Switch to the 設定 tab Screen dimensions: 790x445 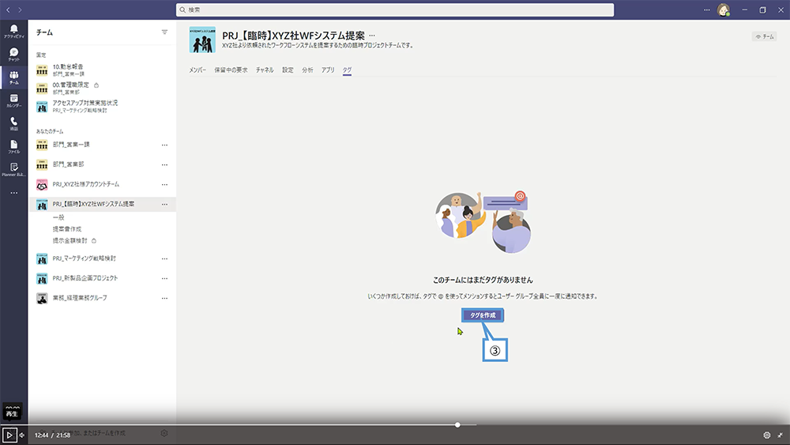[x=288, y=70]
